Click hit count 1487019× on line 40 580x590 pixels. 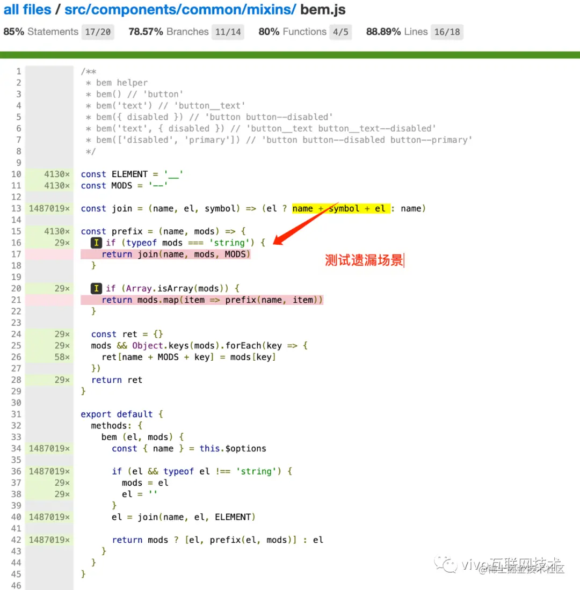coord(49,517)
